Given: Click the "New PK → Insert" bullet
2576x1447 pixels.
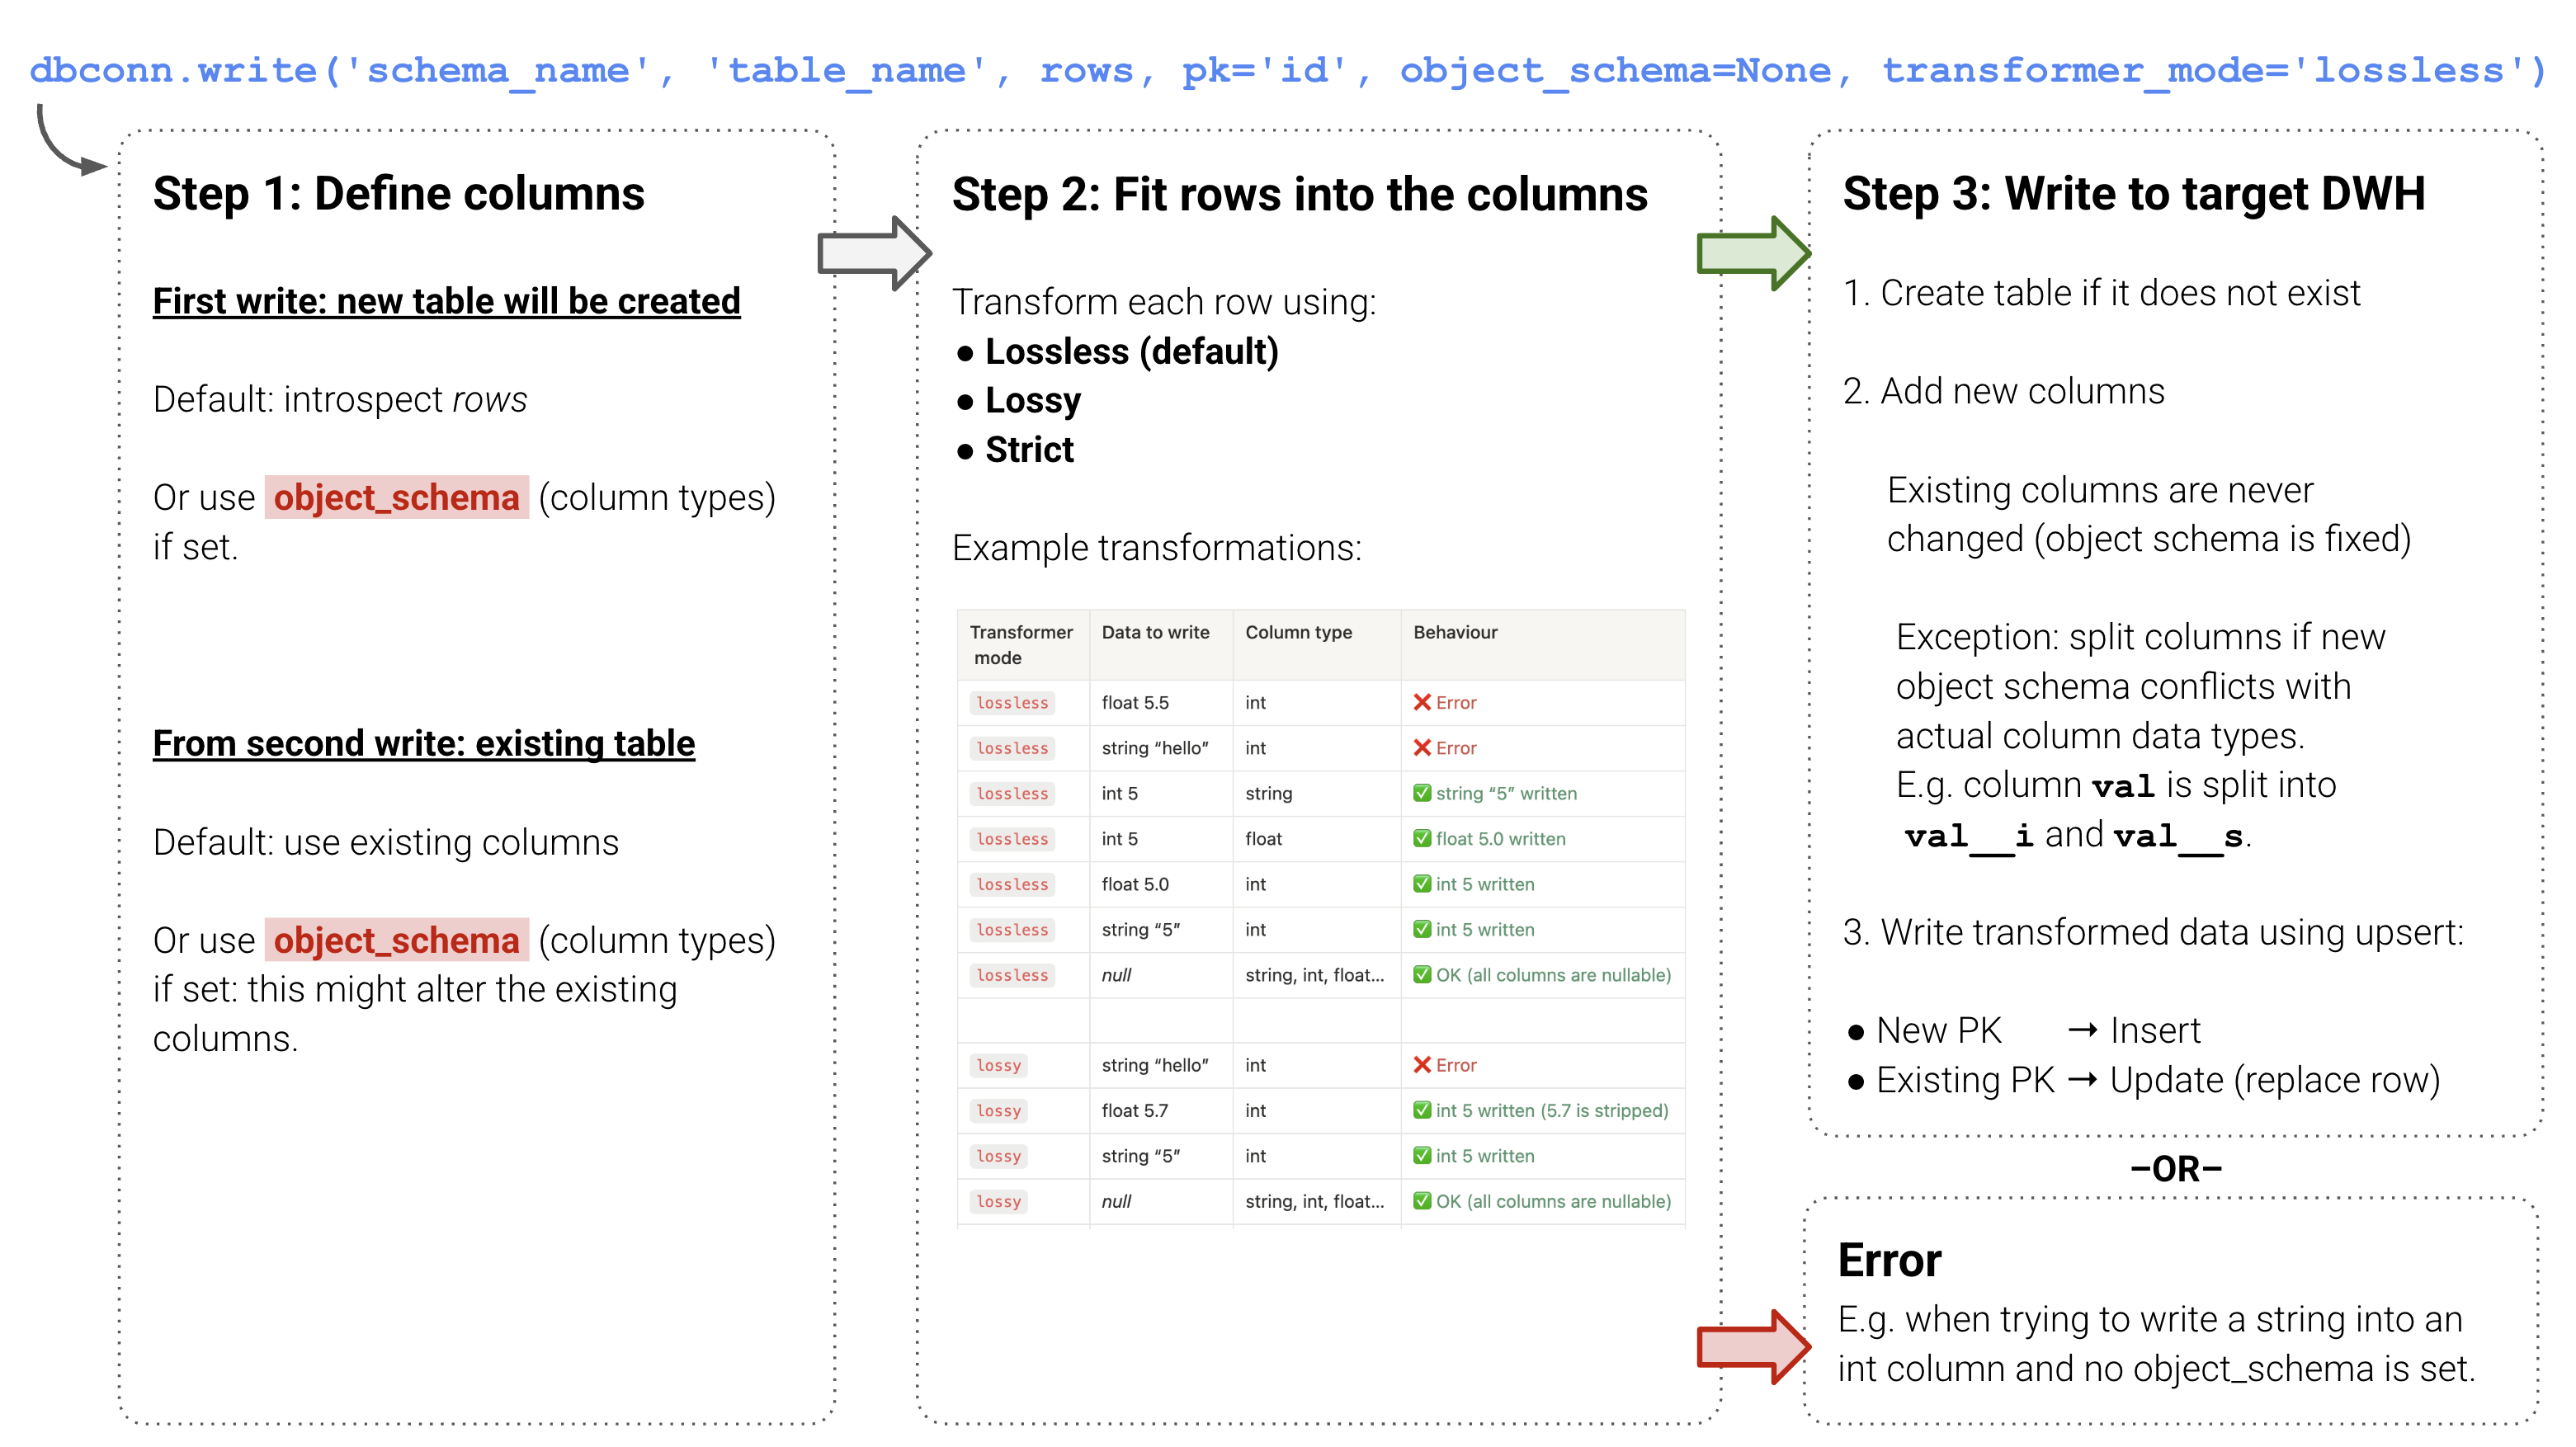Looking at the screenshot, I should 2023,1030.
